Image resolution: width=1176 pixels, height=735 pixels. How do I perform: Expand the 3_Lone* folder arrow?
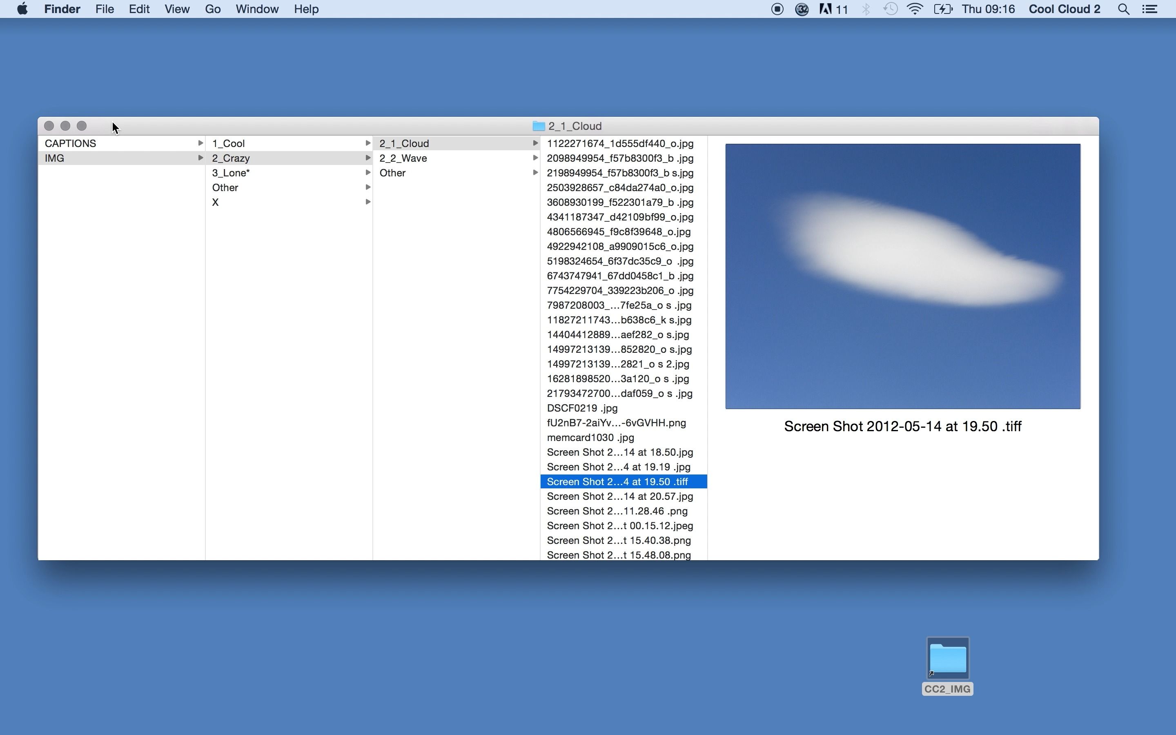tap(368, 173)
